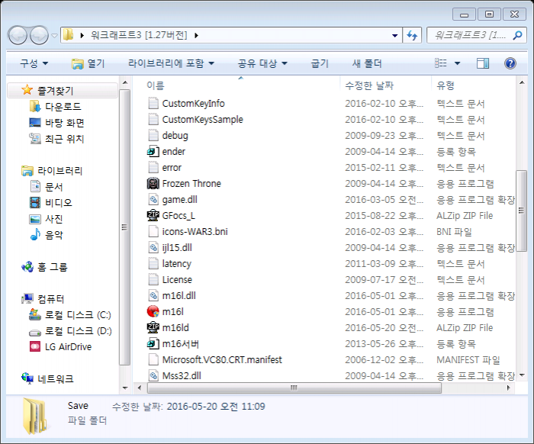Select Mss32.dll file icon
The image size is (534, 444).
(x=153, y=375)
